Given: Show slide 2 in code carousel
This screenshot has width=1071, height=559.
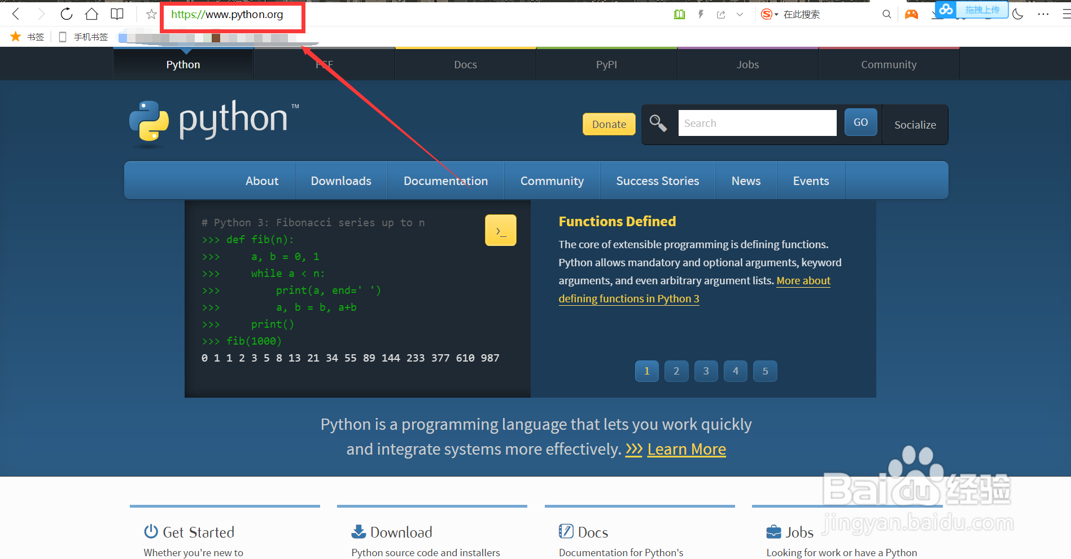Looking at the screenshot, I should point(676,371).
